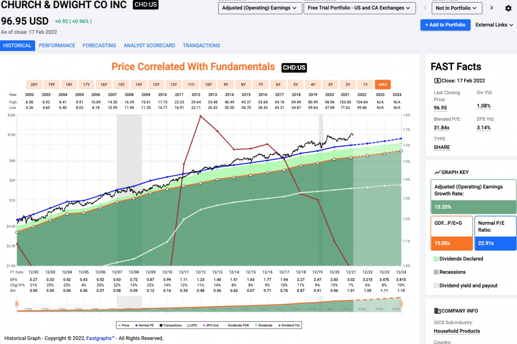Image resolution: width=517 pixels, height=344 pixels.
Task: Toggle Recessions legend checkbox
Action: coord(436,272)
